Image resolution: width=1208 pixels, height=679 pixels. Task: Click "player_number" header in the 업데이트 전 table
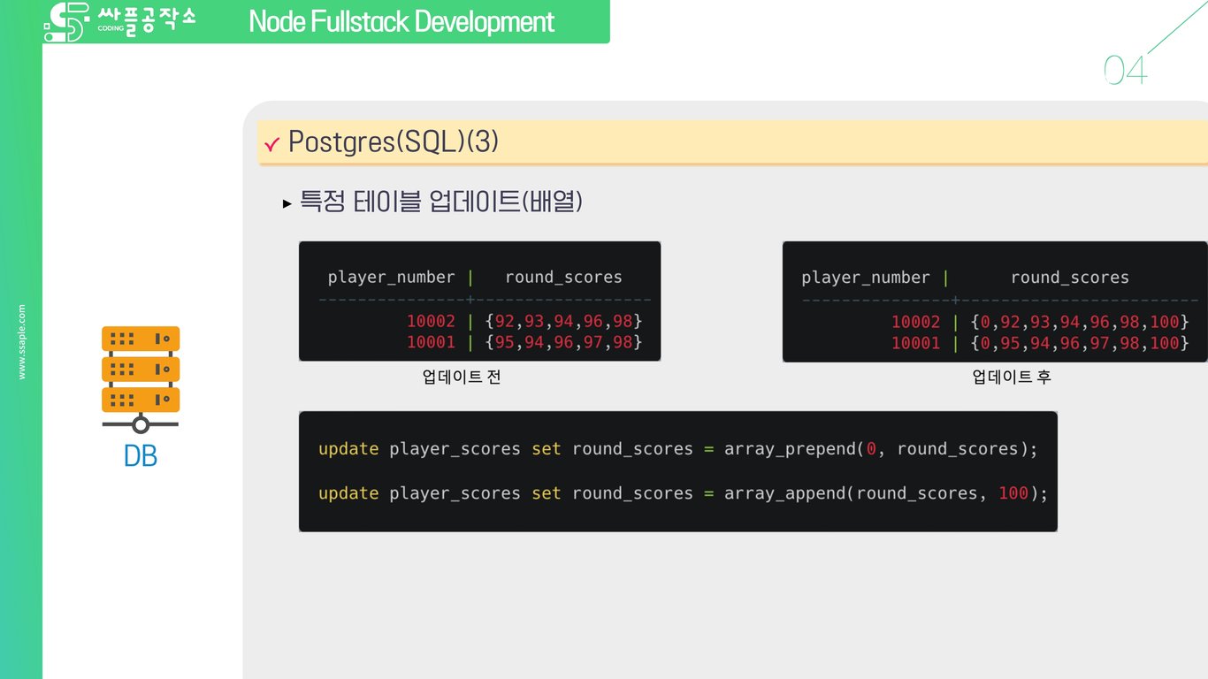click(392, 278)
